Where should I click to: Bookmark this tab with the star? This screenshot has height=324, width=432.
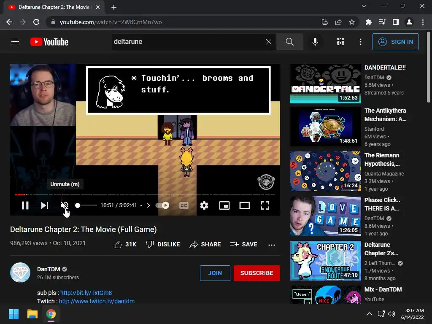point(351,22)
